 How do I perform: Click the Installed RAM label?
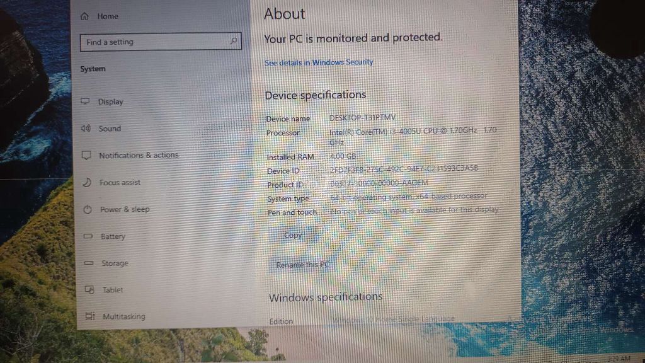click(290, 157)
